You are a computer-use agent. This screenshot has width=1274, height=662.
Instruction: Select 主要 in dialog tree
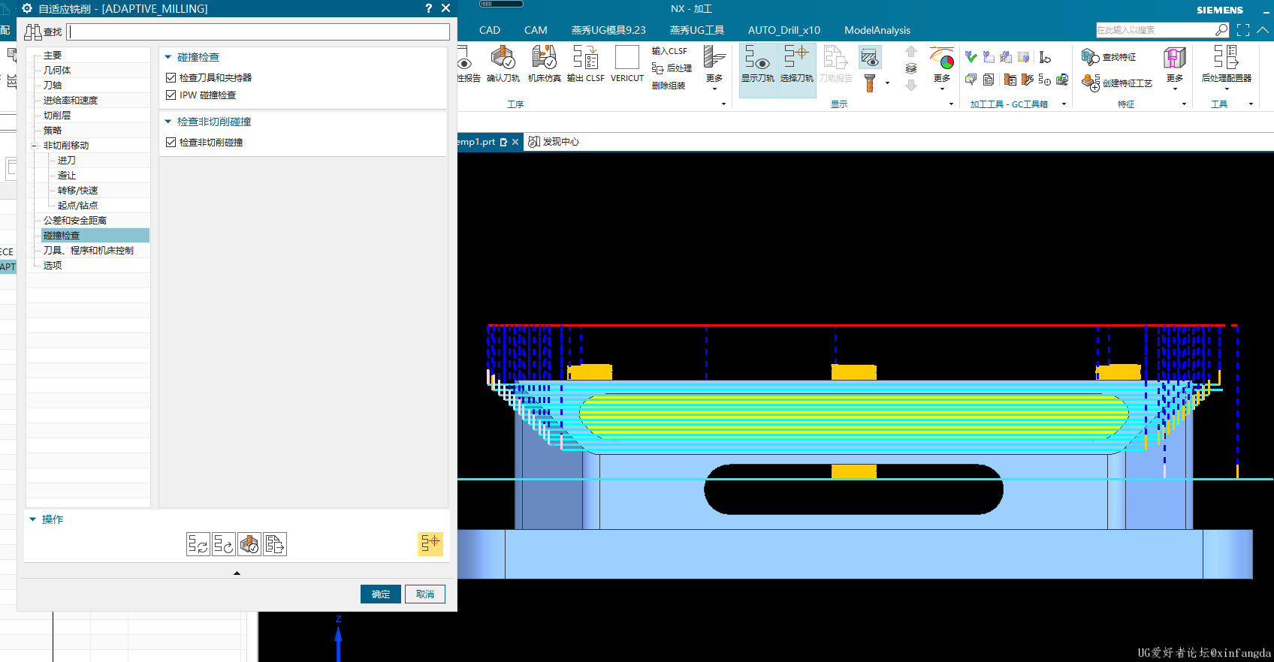coord(53,56)
